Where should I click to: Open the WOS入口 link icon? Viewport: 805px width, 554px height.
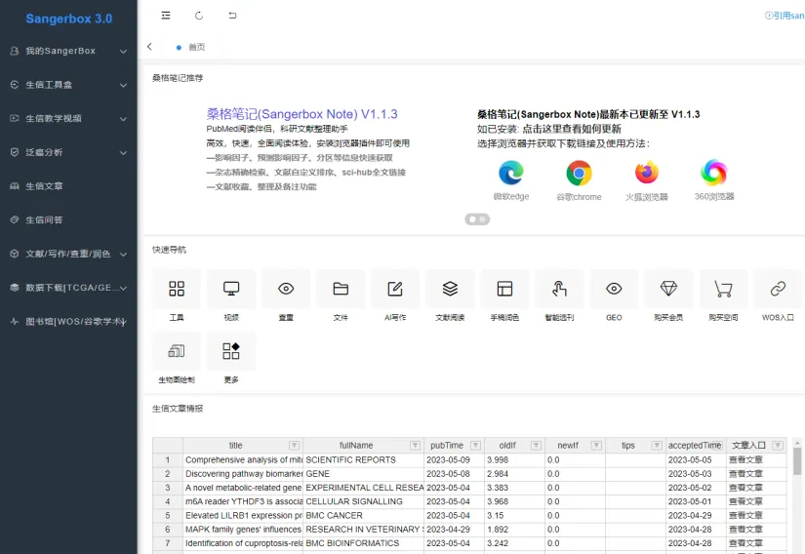[778, 290]
